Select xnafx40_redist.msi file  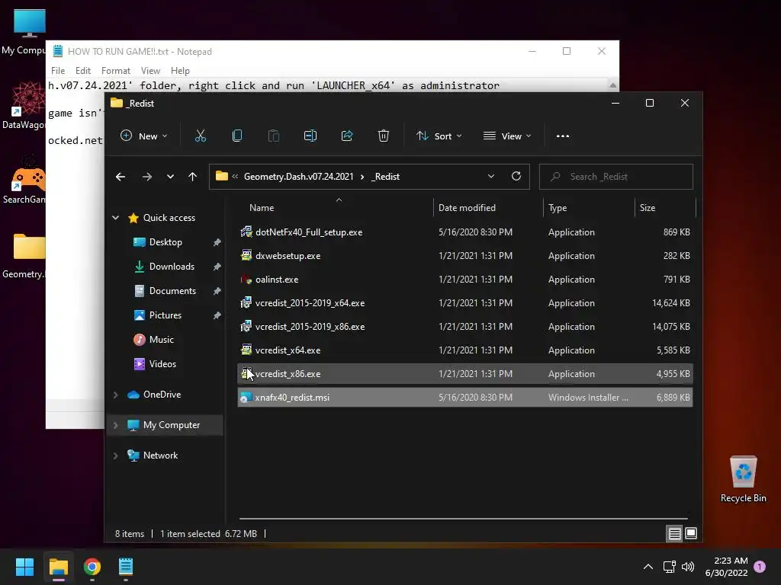click(465, 398)
